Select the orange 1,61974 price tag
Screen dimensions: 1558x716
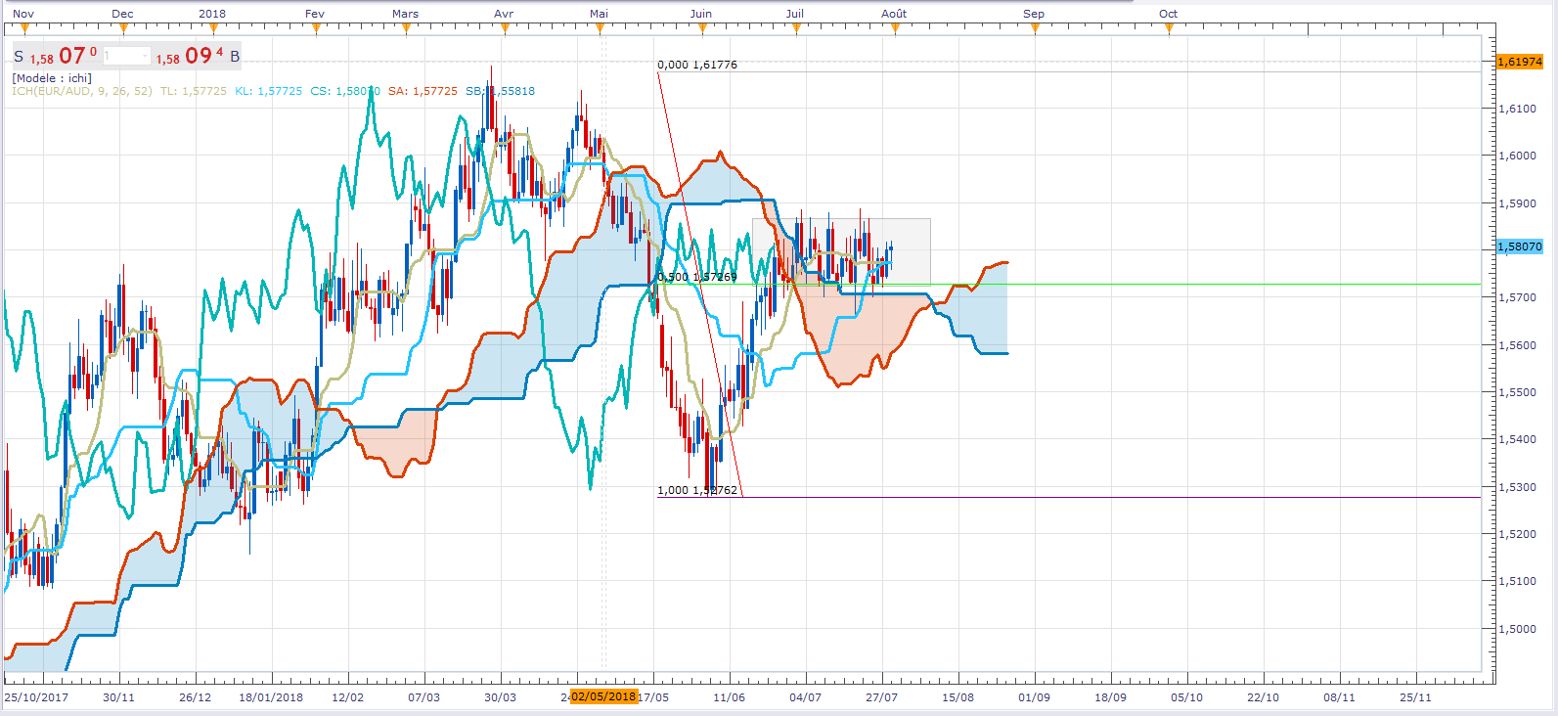pos(1520,62)
